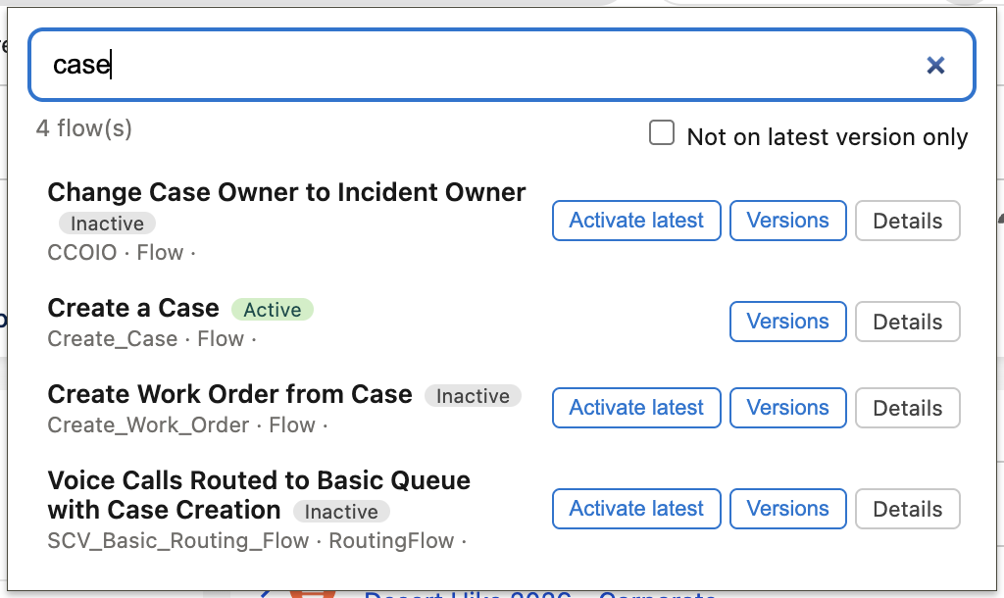
Task: Click the 'Not on latest version only' label
Action: (828, 137)
